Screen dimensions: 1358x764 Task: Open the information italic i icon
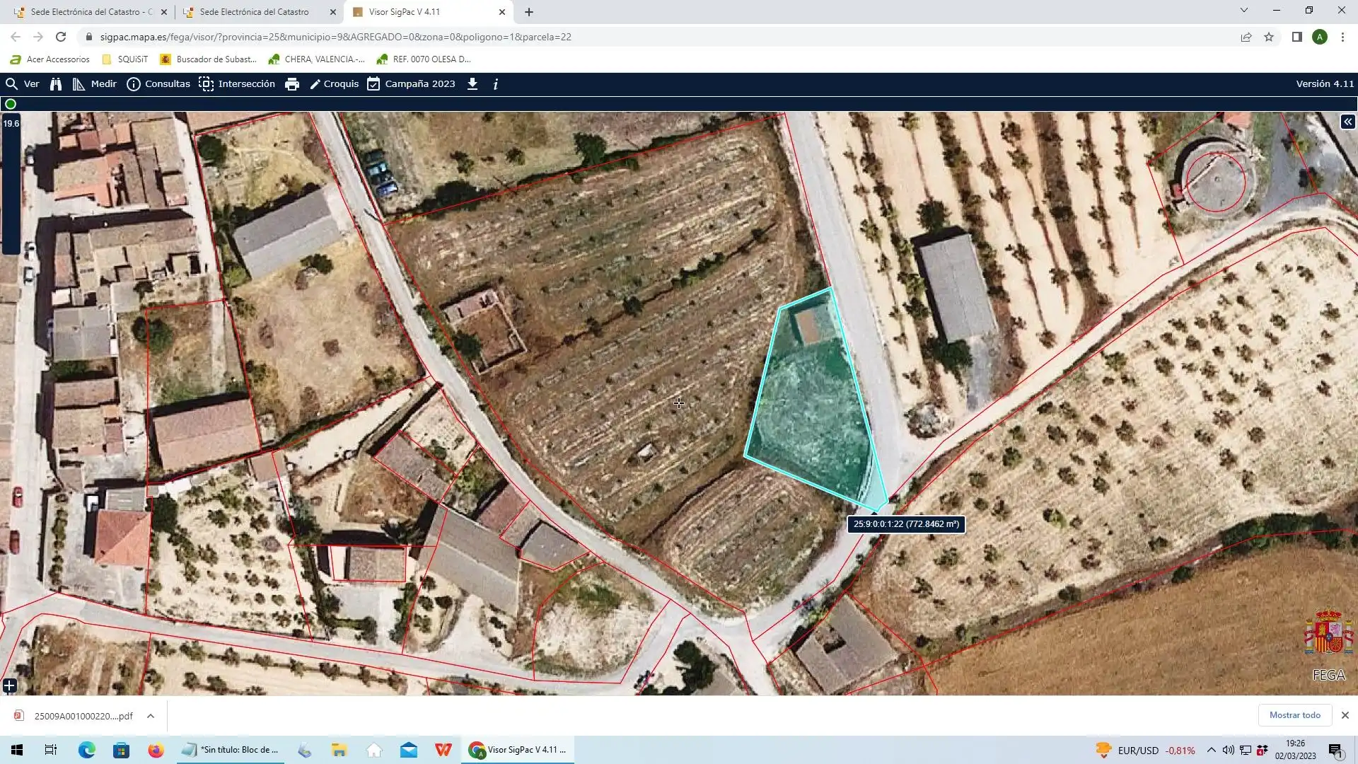(496, 84)
